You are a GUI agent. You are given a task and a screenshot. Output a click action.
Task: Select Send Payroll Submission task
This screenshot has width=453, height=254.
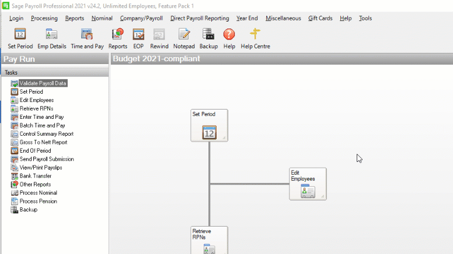[46, 159]
